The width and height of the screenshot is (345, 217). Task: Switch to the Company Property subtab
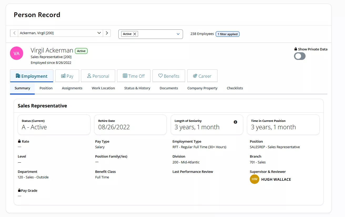202,88
